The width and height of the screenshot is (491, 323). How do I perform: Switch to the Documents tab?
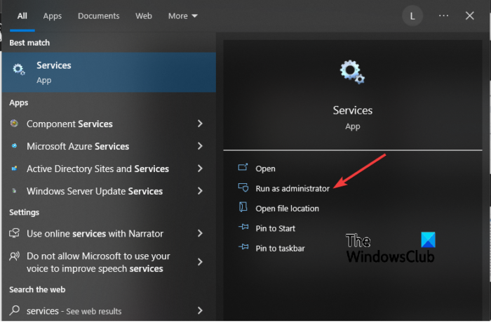click(x=98, y=15)
